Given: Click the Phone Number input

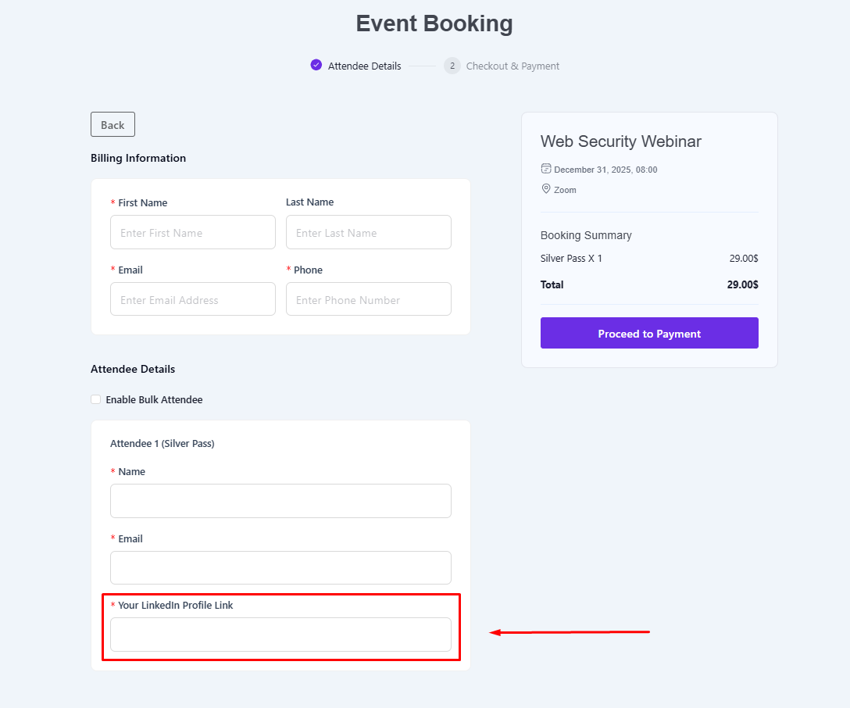Looking at the screenshot, I should (x=369, y=300).
